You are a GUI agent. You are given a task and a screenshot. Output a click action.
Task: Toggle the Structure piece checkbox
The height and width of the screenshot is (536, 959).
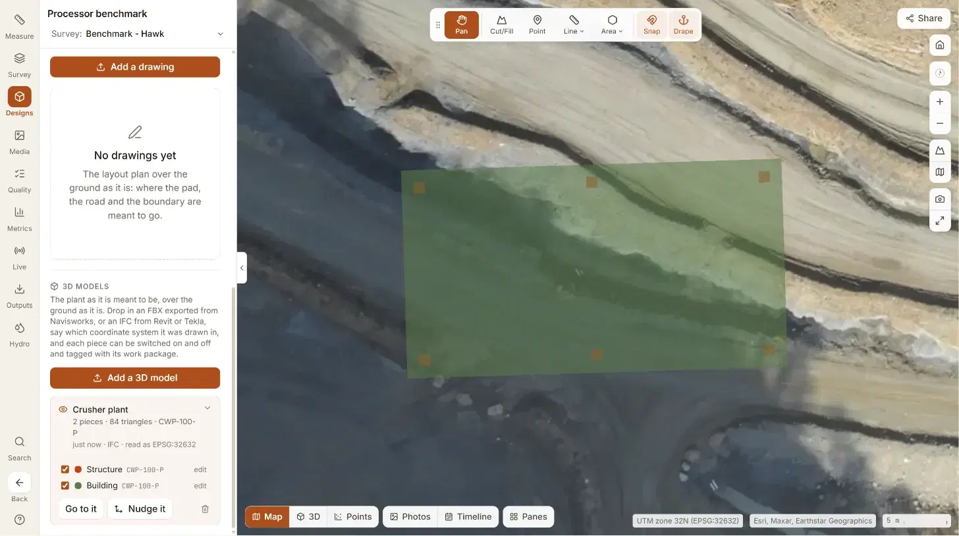pos(65,469)
